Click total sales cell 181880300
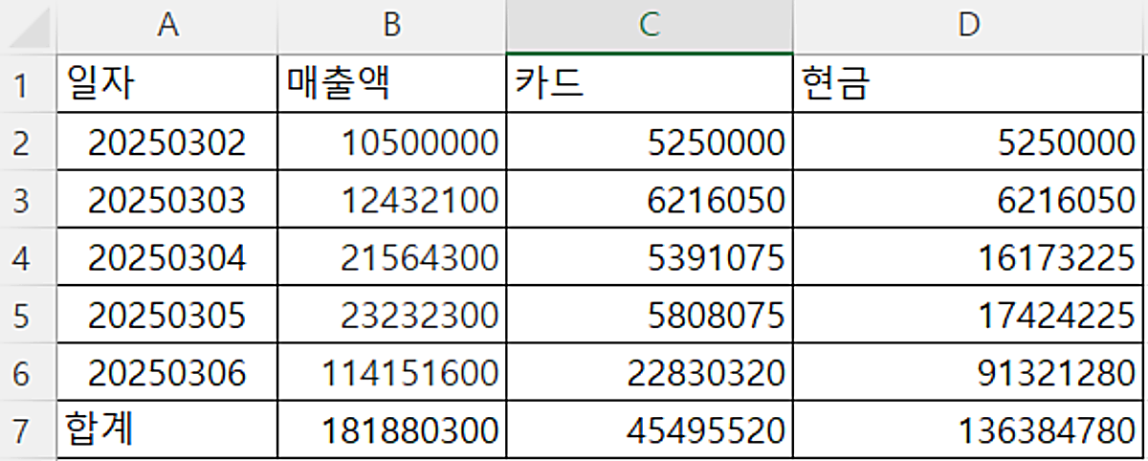 [391, 428]
